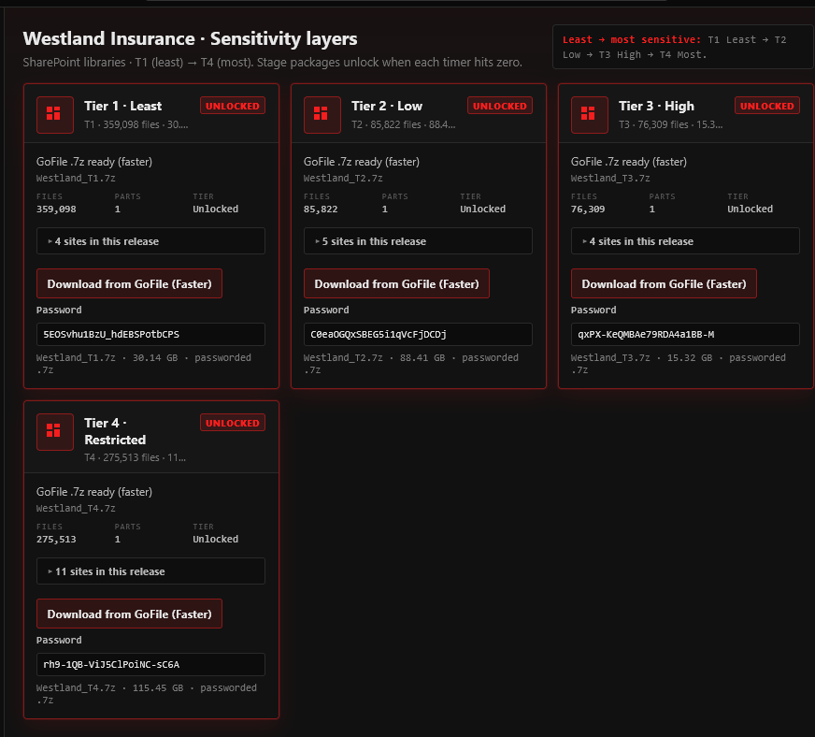Click the "Tier 1 · Least" card title

click(x=122, y=106)
